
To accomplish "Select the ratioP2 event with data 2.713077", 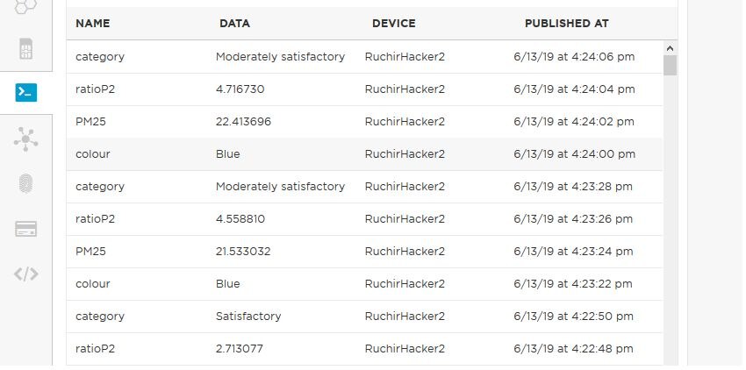I will pos(364,349).
